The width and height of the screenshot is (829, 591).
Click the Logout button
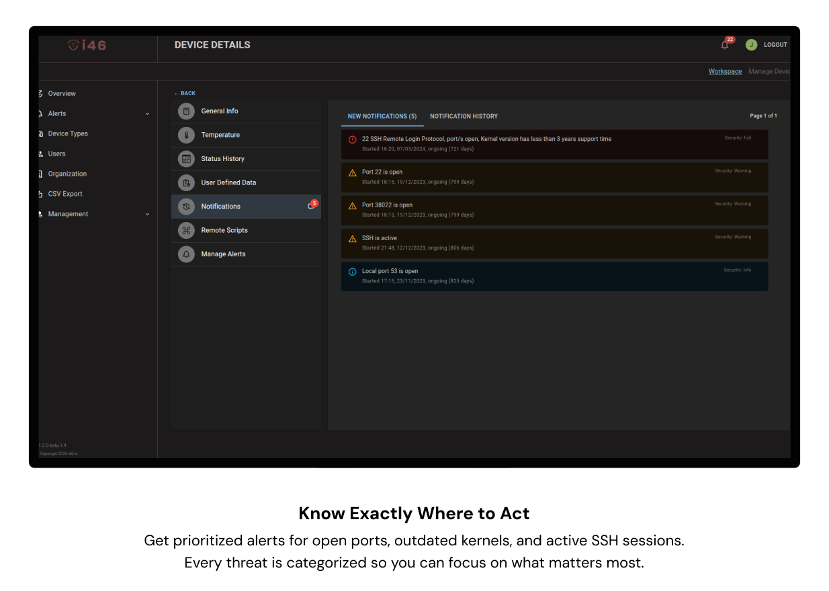[x=775, y=45]
